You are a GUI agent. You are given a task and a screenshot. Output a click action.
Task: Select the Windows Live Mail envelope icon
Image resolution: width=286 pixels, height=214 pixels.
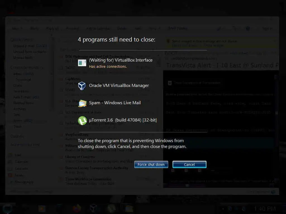tap(82, 103)
